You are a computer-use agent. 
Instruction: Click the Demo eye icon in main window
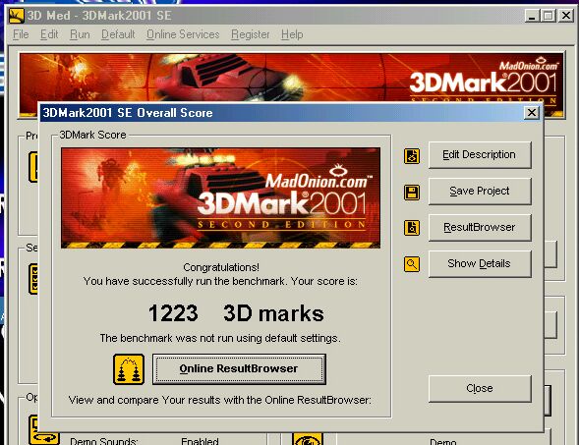click(308, 439)
